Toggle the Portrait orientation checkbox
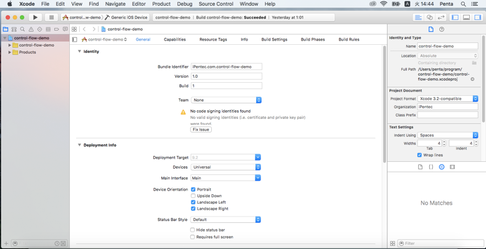The width and height of the screenshot is (486, 249). coord(193,189)
